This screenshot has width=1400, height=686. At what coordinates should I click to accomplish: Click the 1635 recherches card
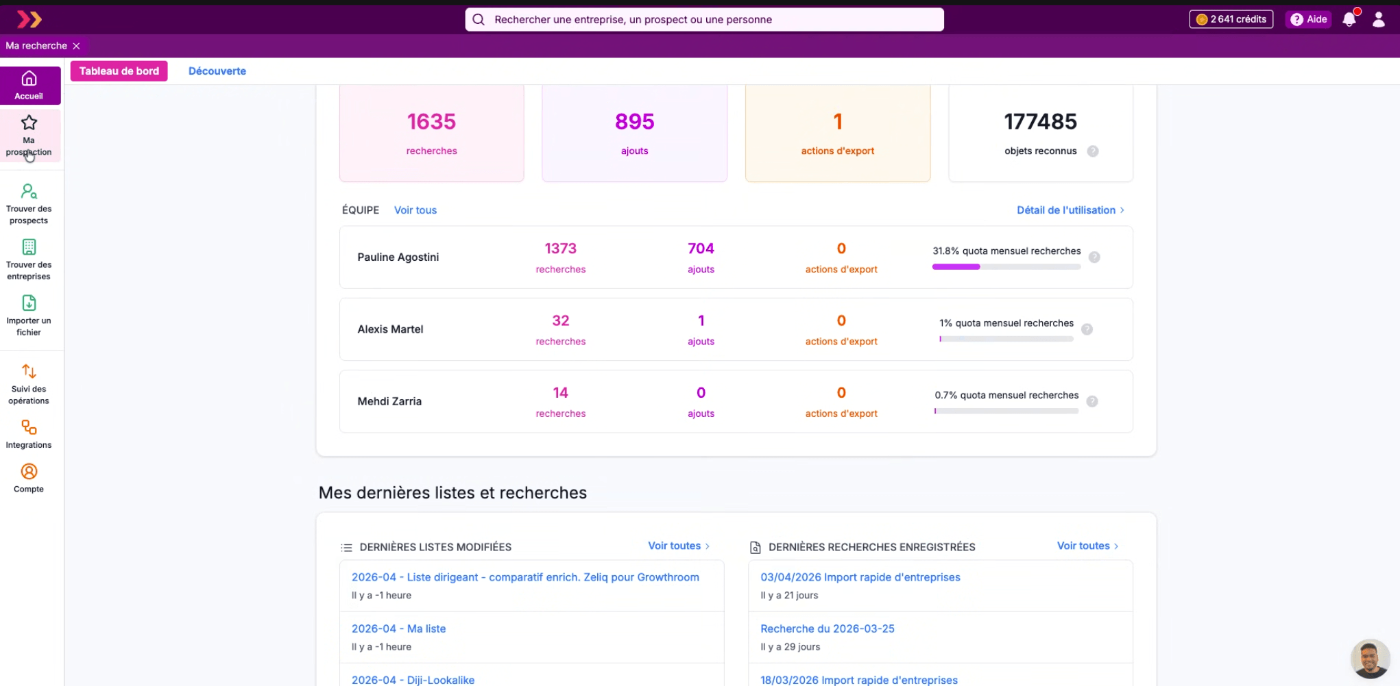(x=432, y=134)
